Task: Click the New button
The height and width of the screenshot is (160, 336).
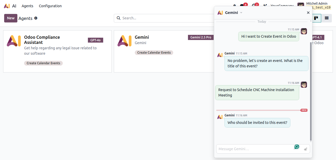Action: point(11,18)
